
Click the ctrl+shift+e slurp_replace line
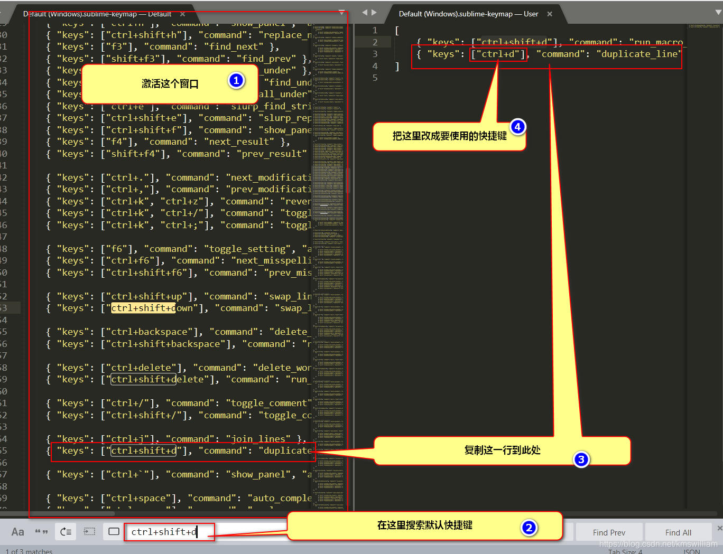(179, 118)
